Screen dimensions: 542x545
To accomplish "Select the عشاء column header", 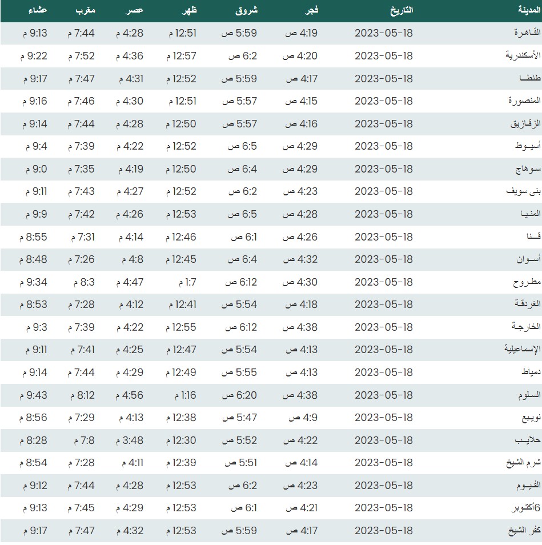I will pyautogui.click(x=37, y=10).
